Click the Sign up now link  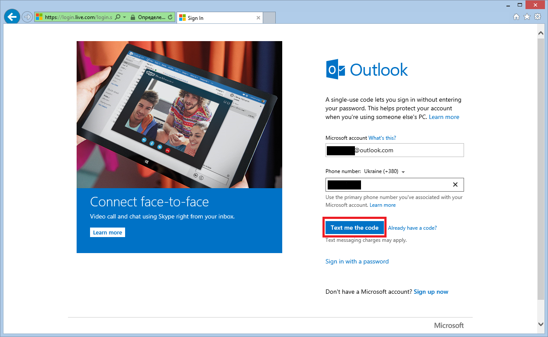coord(431,292)
